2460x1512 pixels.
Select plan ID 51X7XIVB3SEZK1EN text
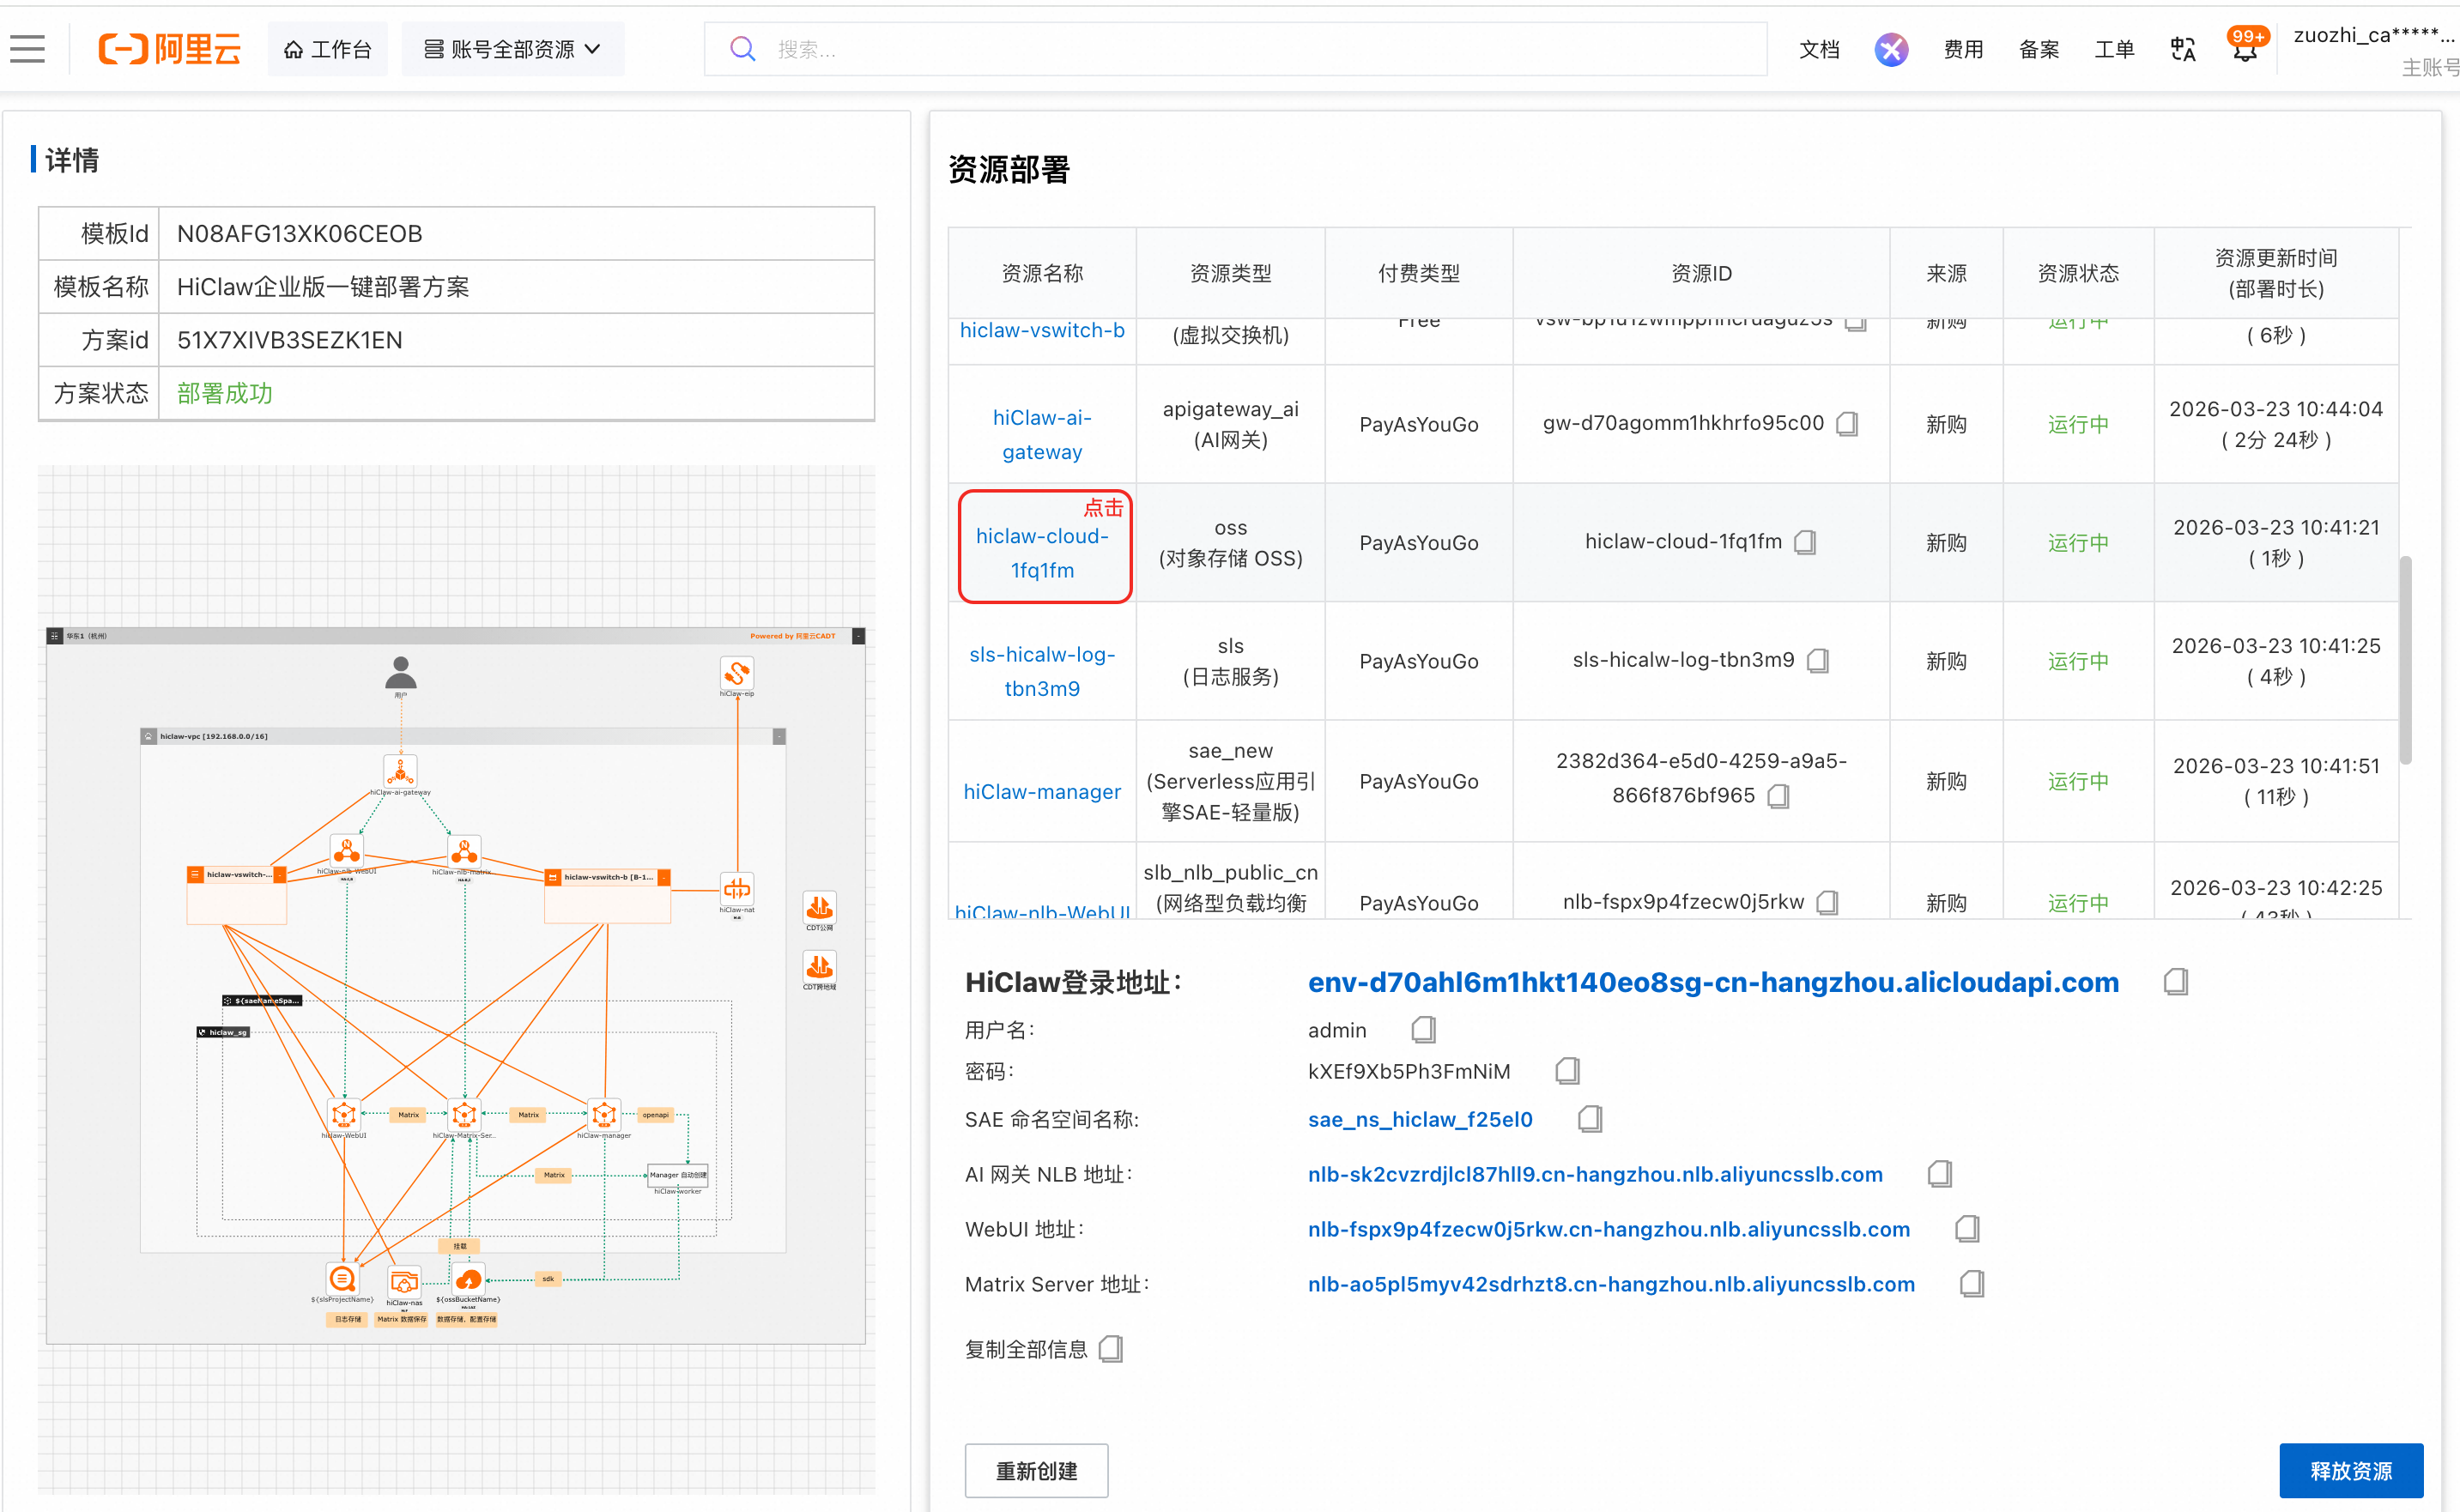click(289, 340)
